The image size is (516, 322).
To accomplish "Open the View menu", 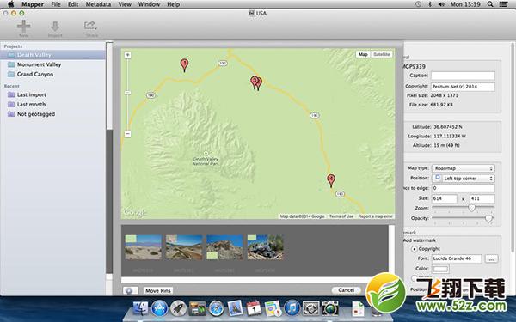I will point(125,4).
